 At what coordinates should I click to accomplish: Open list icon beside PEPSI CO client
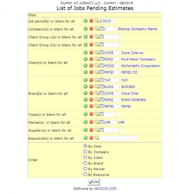(101, 72)
